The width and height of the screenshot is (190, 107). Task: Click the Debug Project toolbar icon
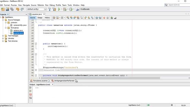[x=65, y=9]
